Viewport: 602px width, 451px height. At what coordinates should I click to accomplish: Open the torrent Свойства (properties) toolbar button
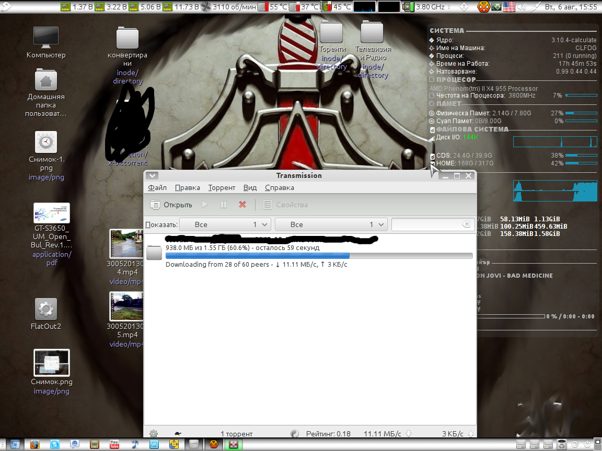(286, 205)
